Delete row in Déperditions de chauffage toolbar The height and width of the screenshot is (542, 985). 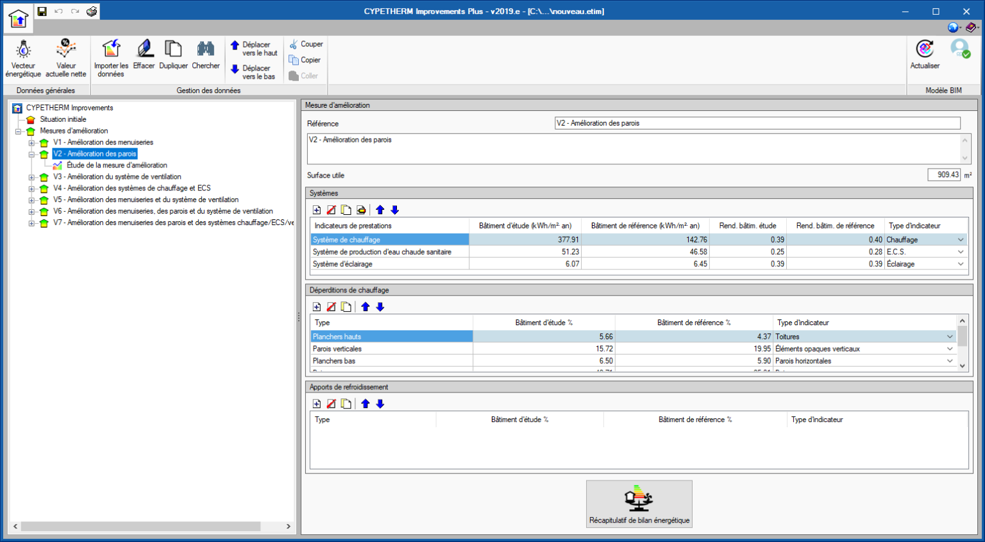click(332, 307)
